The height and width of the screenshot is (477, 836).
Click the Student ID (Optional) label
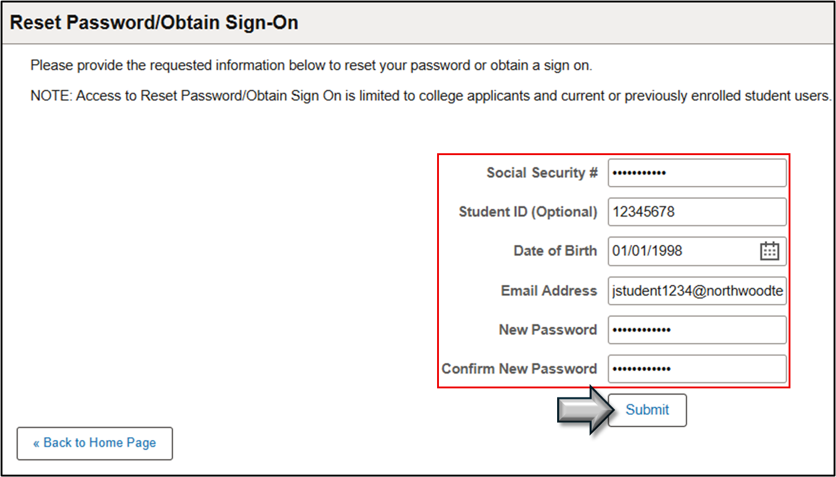[x=528, y=212]
